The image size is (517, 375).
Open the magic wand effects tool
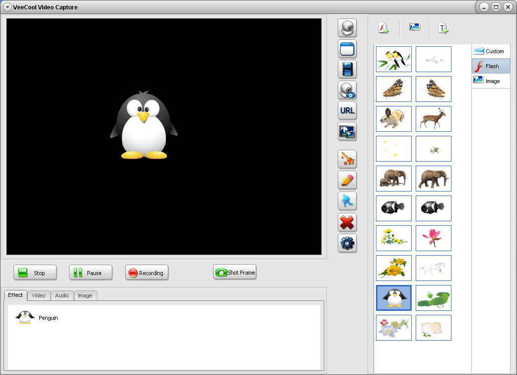click(347, 159)
